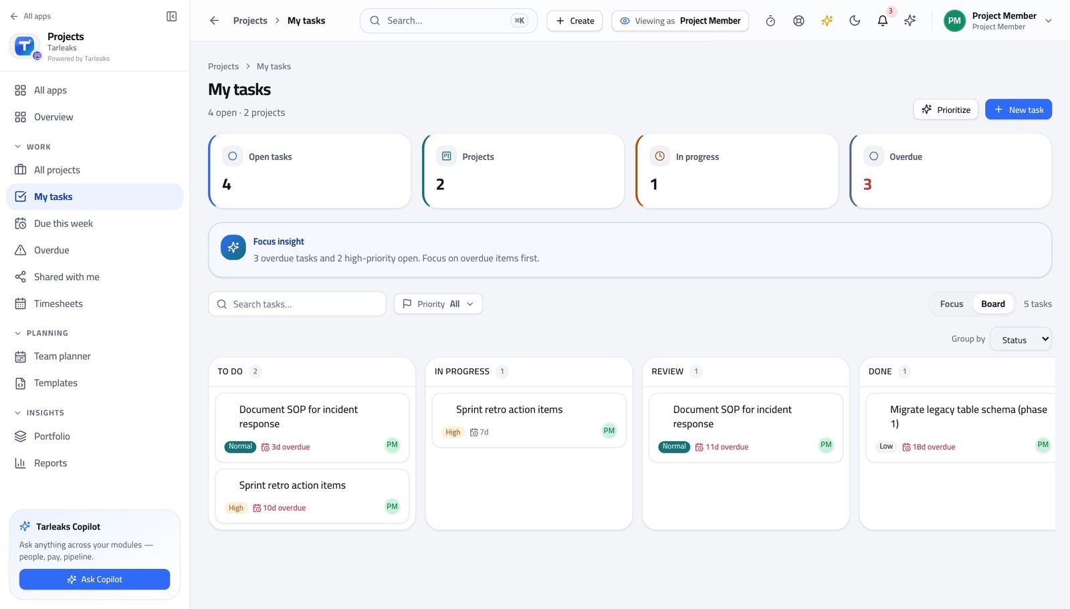This screenshot has width=1070, height=609.
Task: Click the Overdue stat card
Action: point(950,171)
